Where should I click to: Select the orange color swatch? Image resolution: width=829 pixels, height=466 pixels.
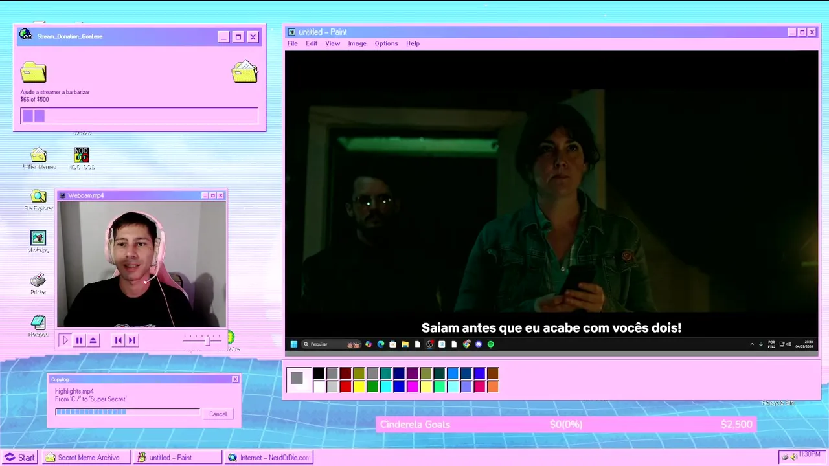[x=493, y=386]
